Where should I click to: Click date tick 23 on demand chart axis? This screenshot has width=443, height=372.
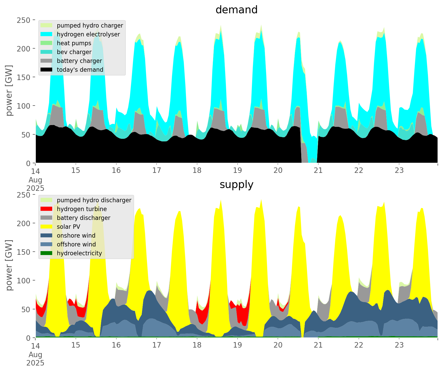399,171
